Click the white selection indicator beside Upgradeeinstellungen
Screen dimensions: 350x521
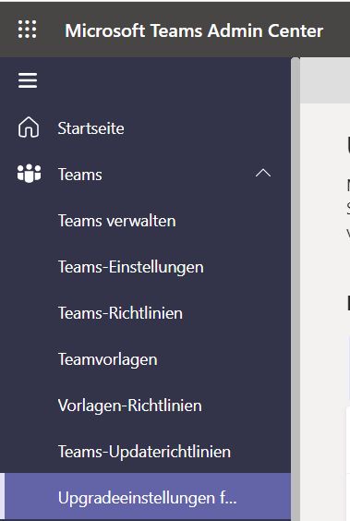pyautogui.click(x=2, y=497)
